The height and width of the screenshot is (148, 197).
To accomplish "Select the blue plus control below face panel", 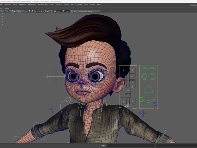I will click(x=143, y=113).
